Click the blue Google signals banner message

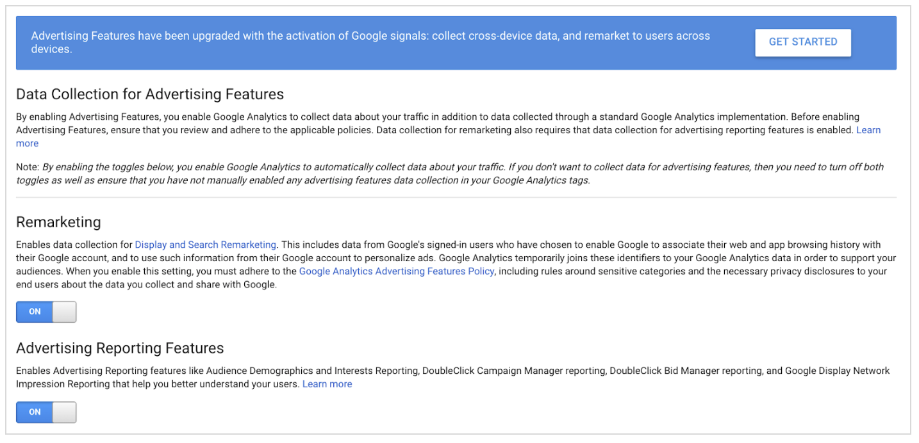tap(370, 42)
